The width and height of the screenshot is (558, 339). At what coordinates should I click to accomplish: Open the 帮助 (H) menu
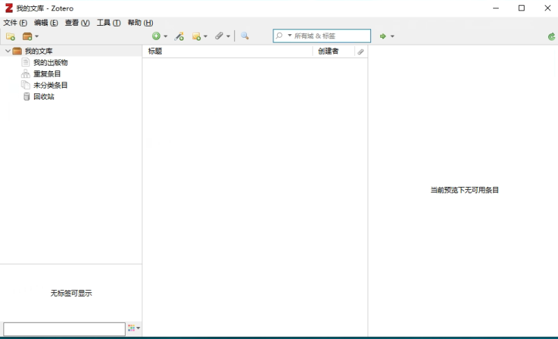click(140, 23)
